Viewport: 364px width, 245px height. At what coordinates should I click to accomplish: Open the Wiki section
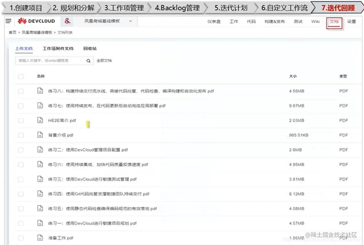[x=316, y=22]
